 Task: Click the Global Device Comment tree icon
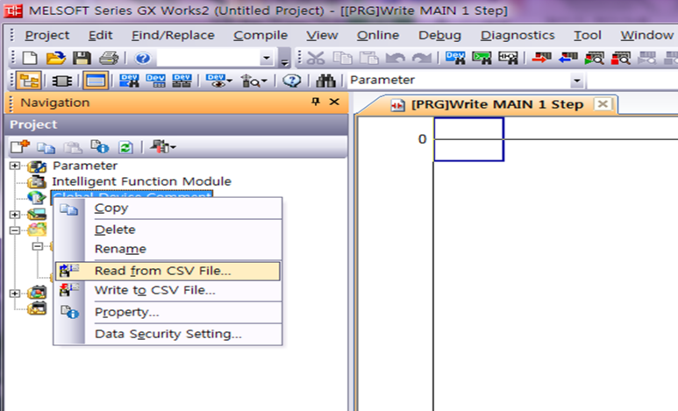pyautogui.click(x=37, y=197)
